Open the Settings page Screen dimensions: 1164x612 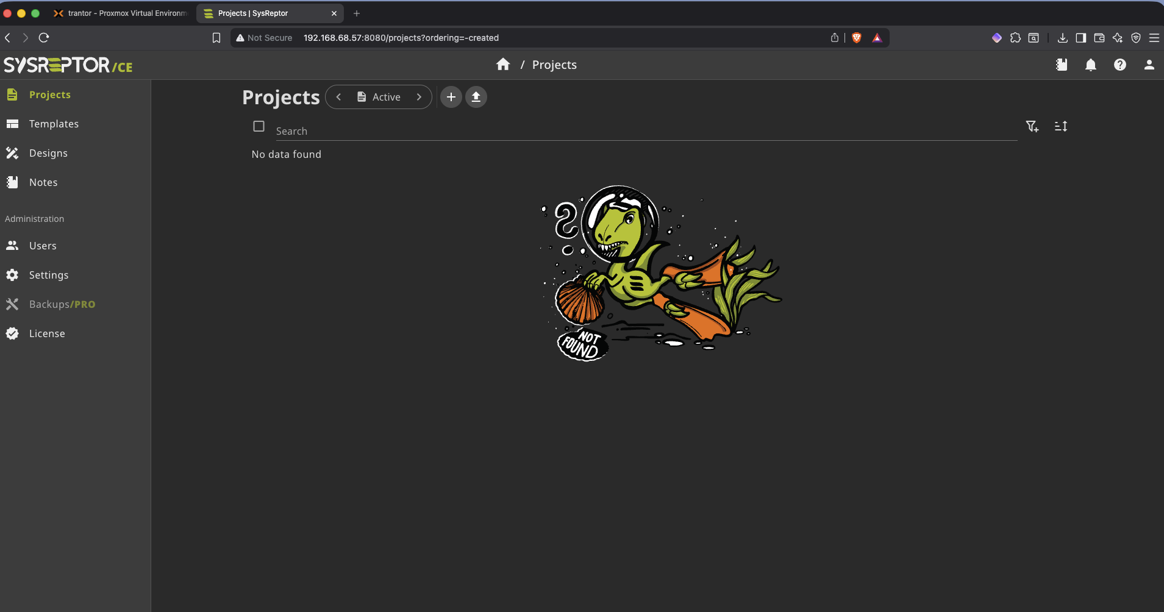[x=49, y=275]
